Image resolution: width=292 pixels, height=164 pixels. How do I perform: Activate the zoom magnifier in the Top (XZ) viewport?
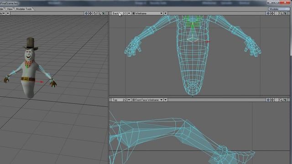[x=281, y=100]
